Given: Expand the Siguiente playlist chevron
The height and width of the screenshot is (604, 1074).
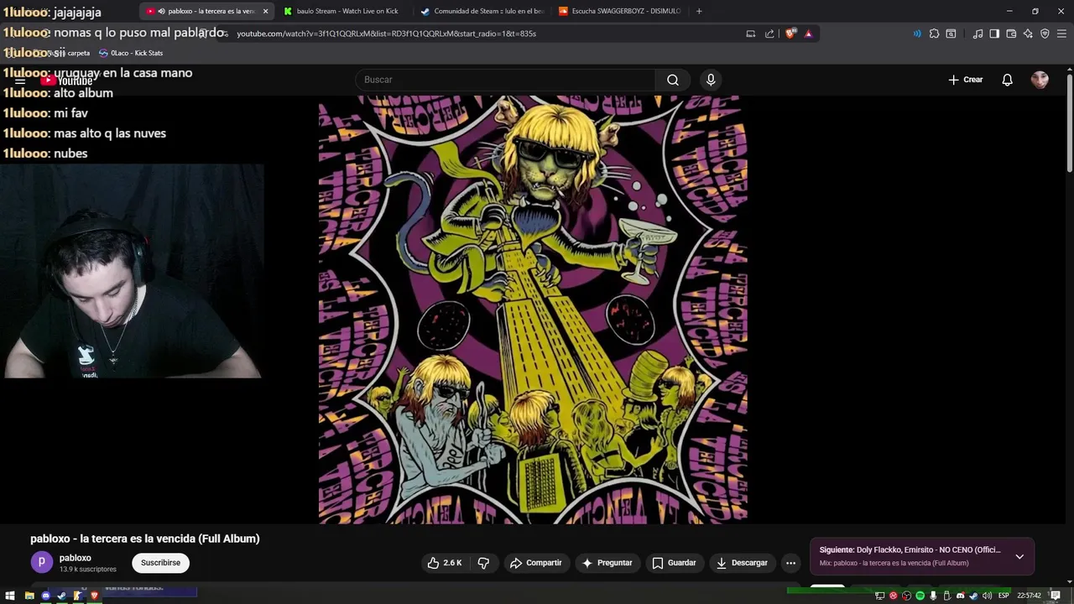Looking at the screenshot, I should (x=1019, y=556).
